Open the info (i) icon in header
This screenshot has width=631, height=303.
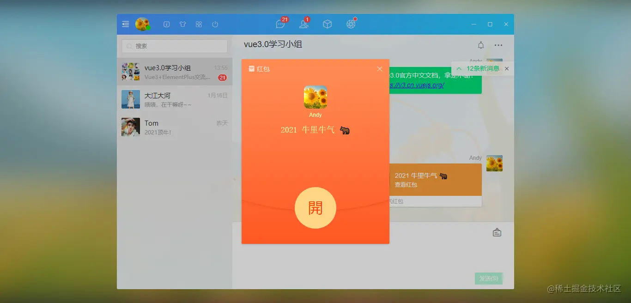click(x=167, y=24)
